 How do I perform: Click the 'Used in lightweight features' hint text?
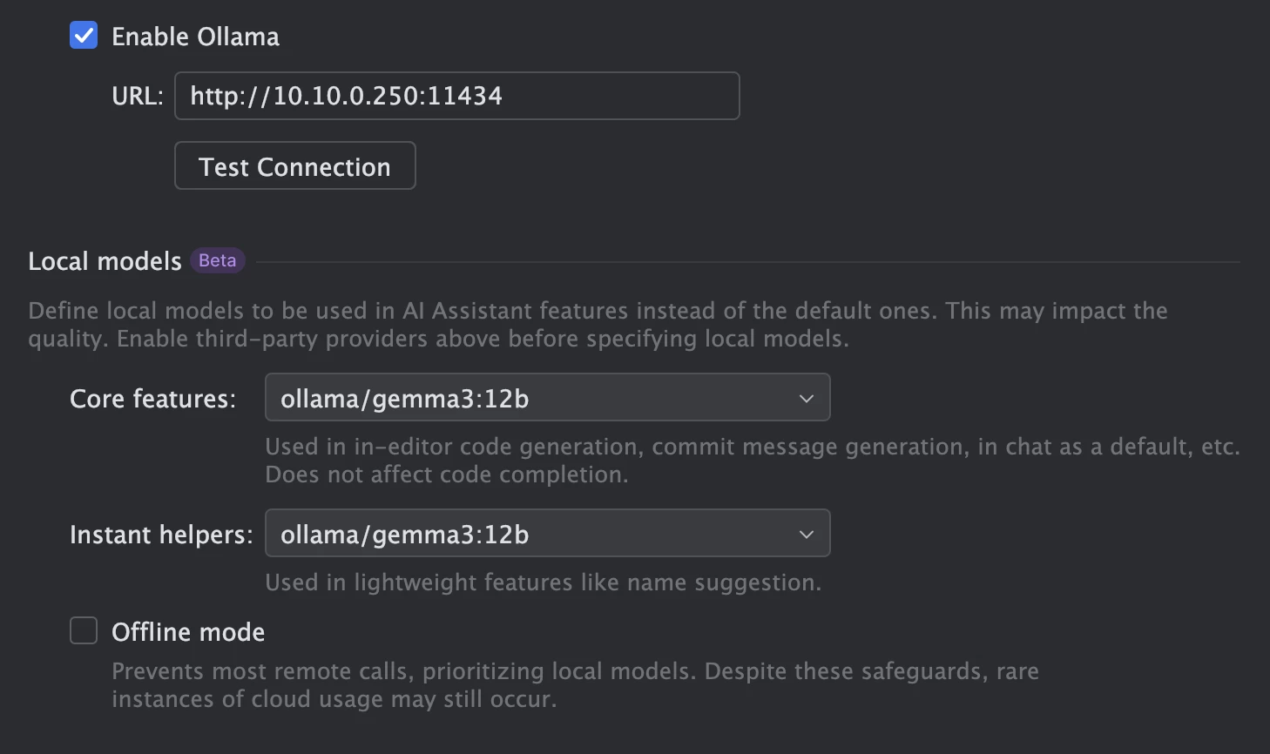tap(544, 582)
